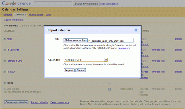
Task: Click the list icon beside Tasks
Action: tap(5, 83)
